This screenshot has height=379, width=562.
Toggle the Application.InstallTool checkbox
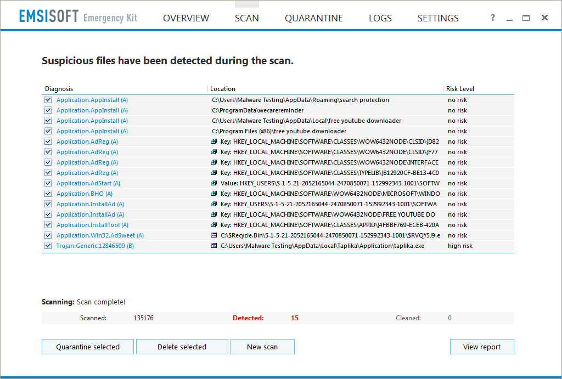click(x=48, y=225)
